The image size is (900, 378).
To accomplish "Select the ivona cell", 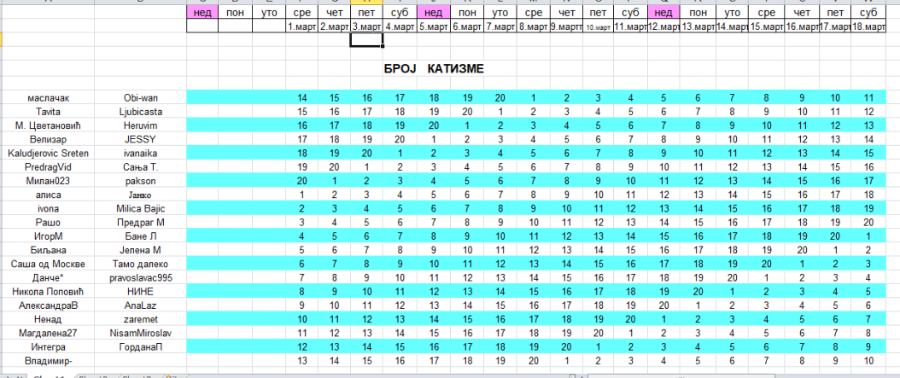I will click(x=48, y=209).
